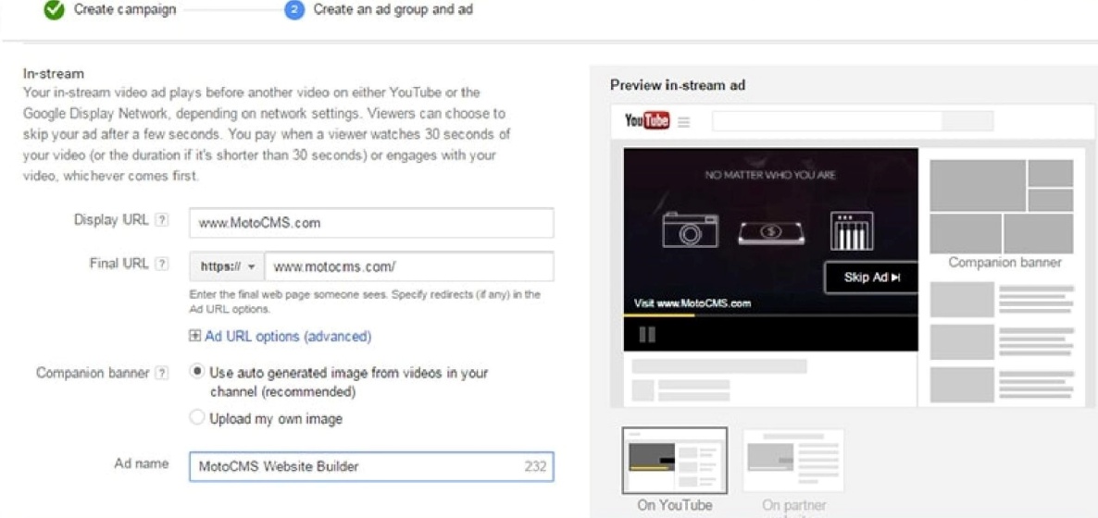Select the On partner preview thumbnail
Viewport: 1098px width, 518px height.
pyautogui.click(x=792, y=461)
